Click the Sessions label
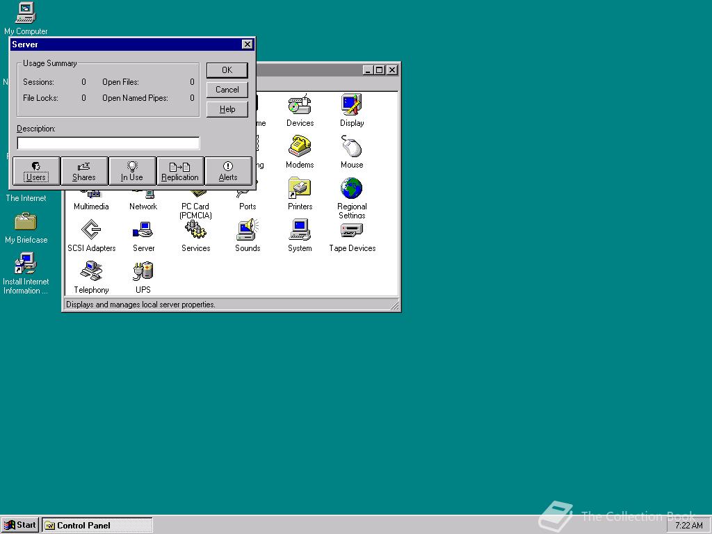The width and height of the screenshot is (712, 534). (x=39, y=82)
